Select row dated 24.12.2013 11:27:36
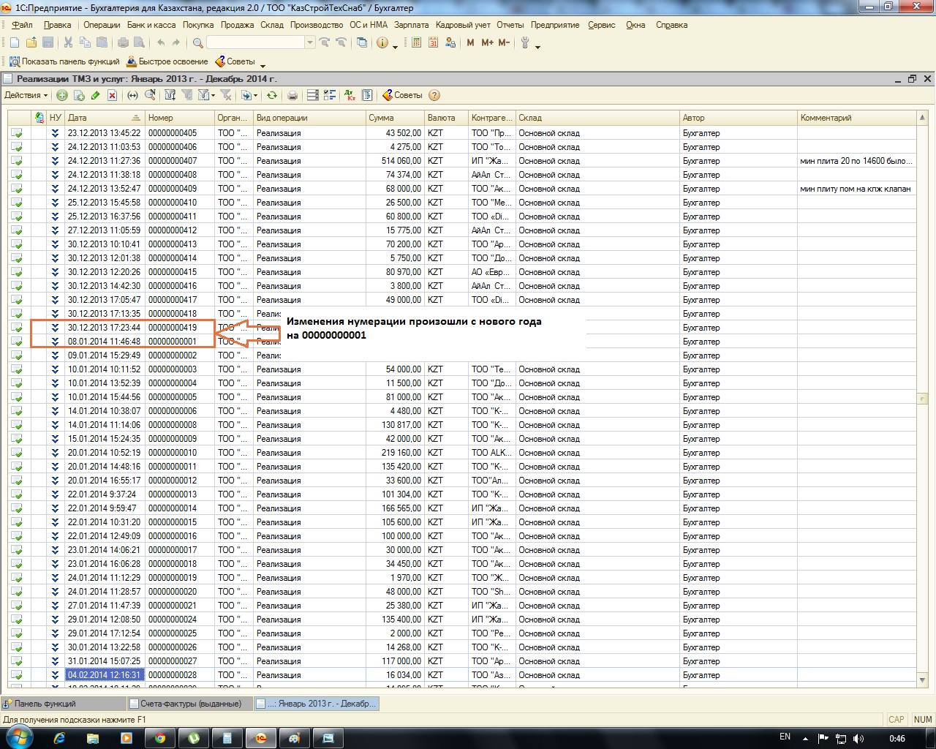Image resolution: width=936 pixels, height=749 pixels. pyautogui.click(x=462, y=161)
